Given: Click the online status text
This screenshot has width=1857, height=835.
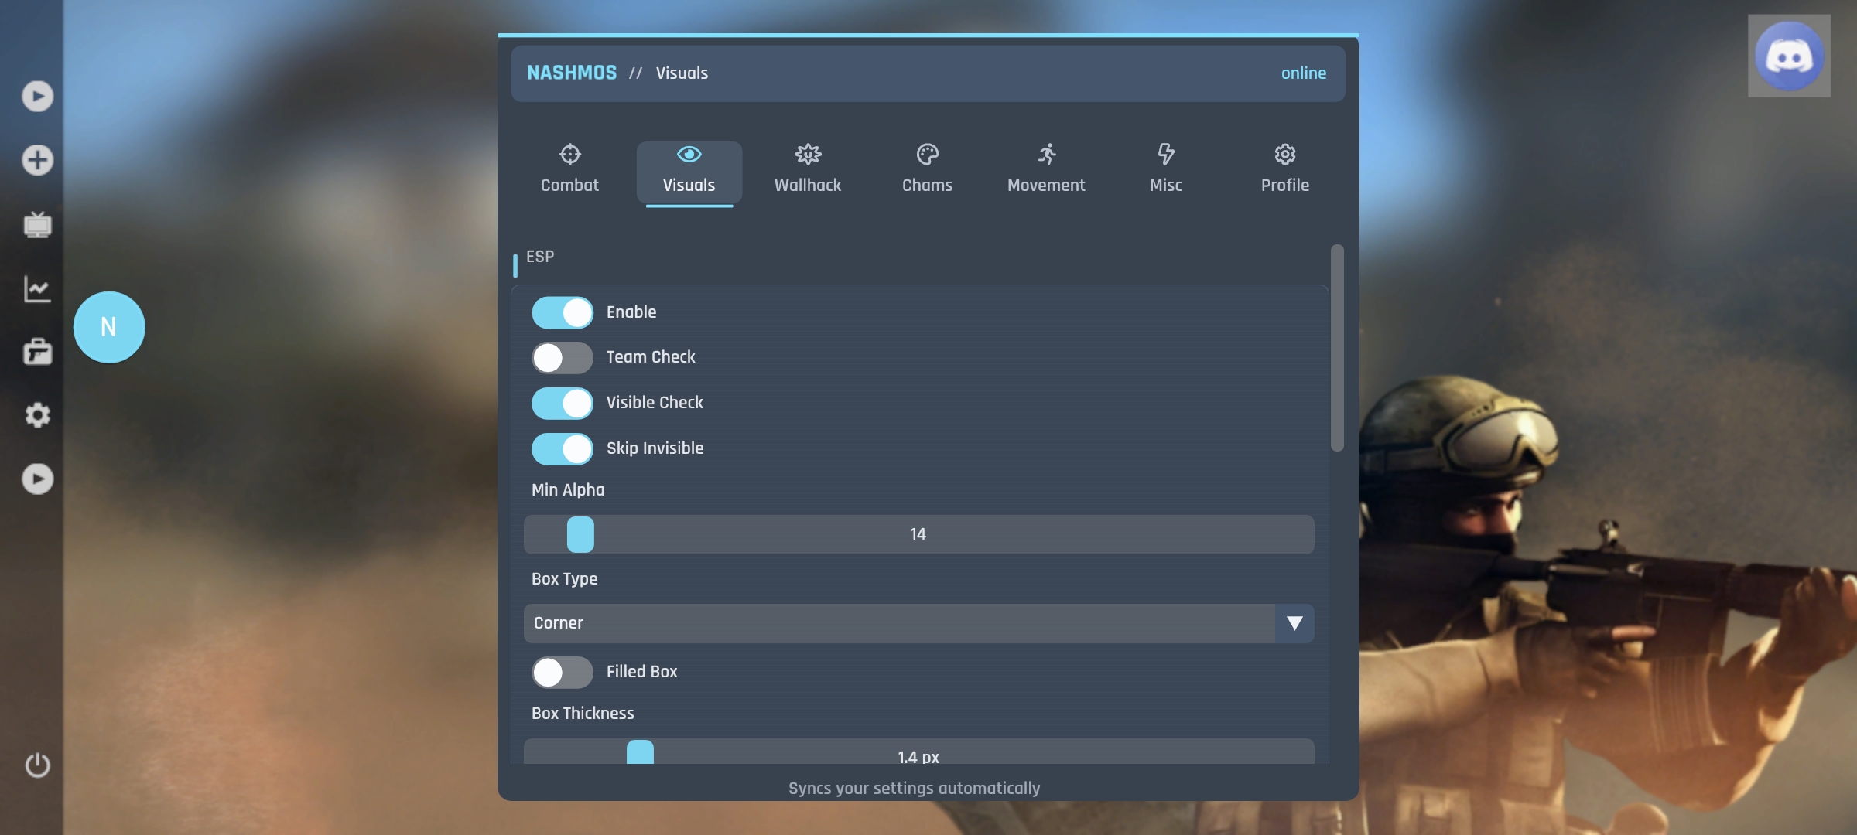Looking at the screenshot, I should pyautogui.click(x=1304, y=73).
